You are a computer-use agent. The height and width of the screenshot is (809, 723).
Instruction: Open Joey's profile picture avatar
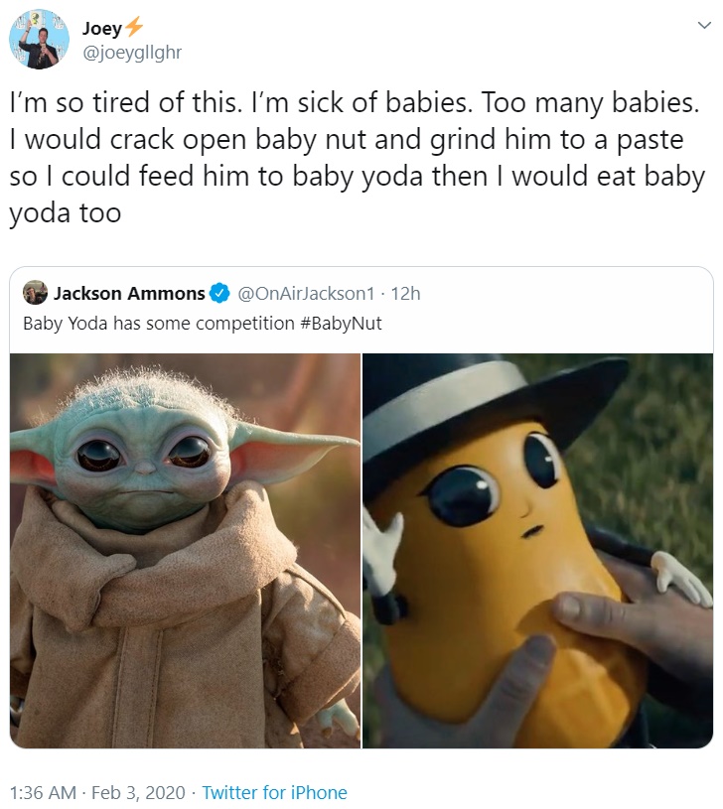click(39, 40)
